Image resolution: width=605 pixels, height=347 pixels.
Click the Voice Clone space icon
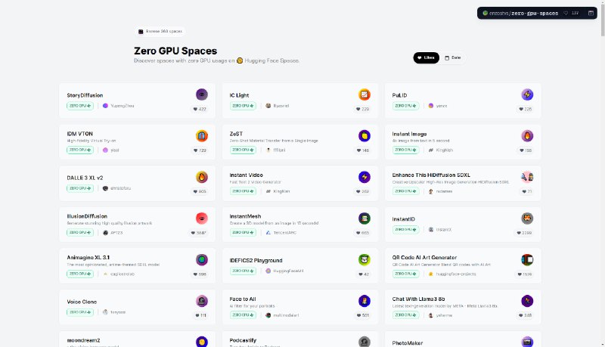pos(202,301)
